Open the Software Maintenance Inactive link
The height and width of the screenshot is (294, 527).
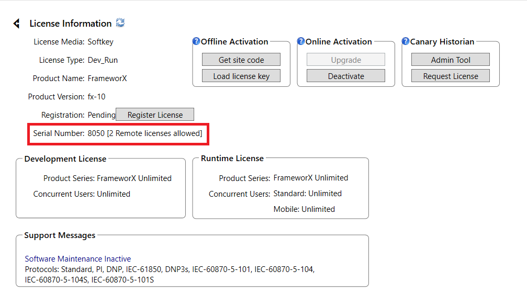click(x=77, y=259)
